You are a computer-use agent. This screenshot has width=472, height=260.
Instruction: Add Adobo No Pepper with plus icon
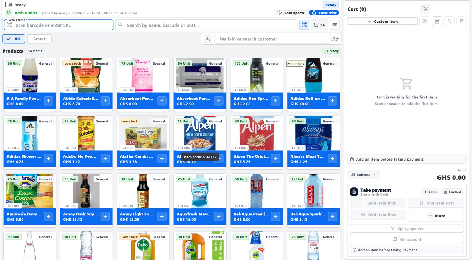pyautogui.click(x=105, y=159)
